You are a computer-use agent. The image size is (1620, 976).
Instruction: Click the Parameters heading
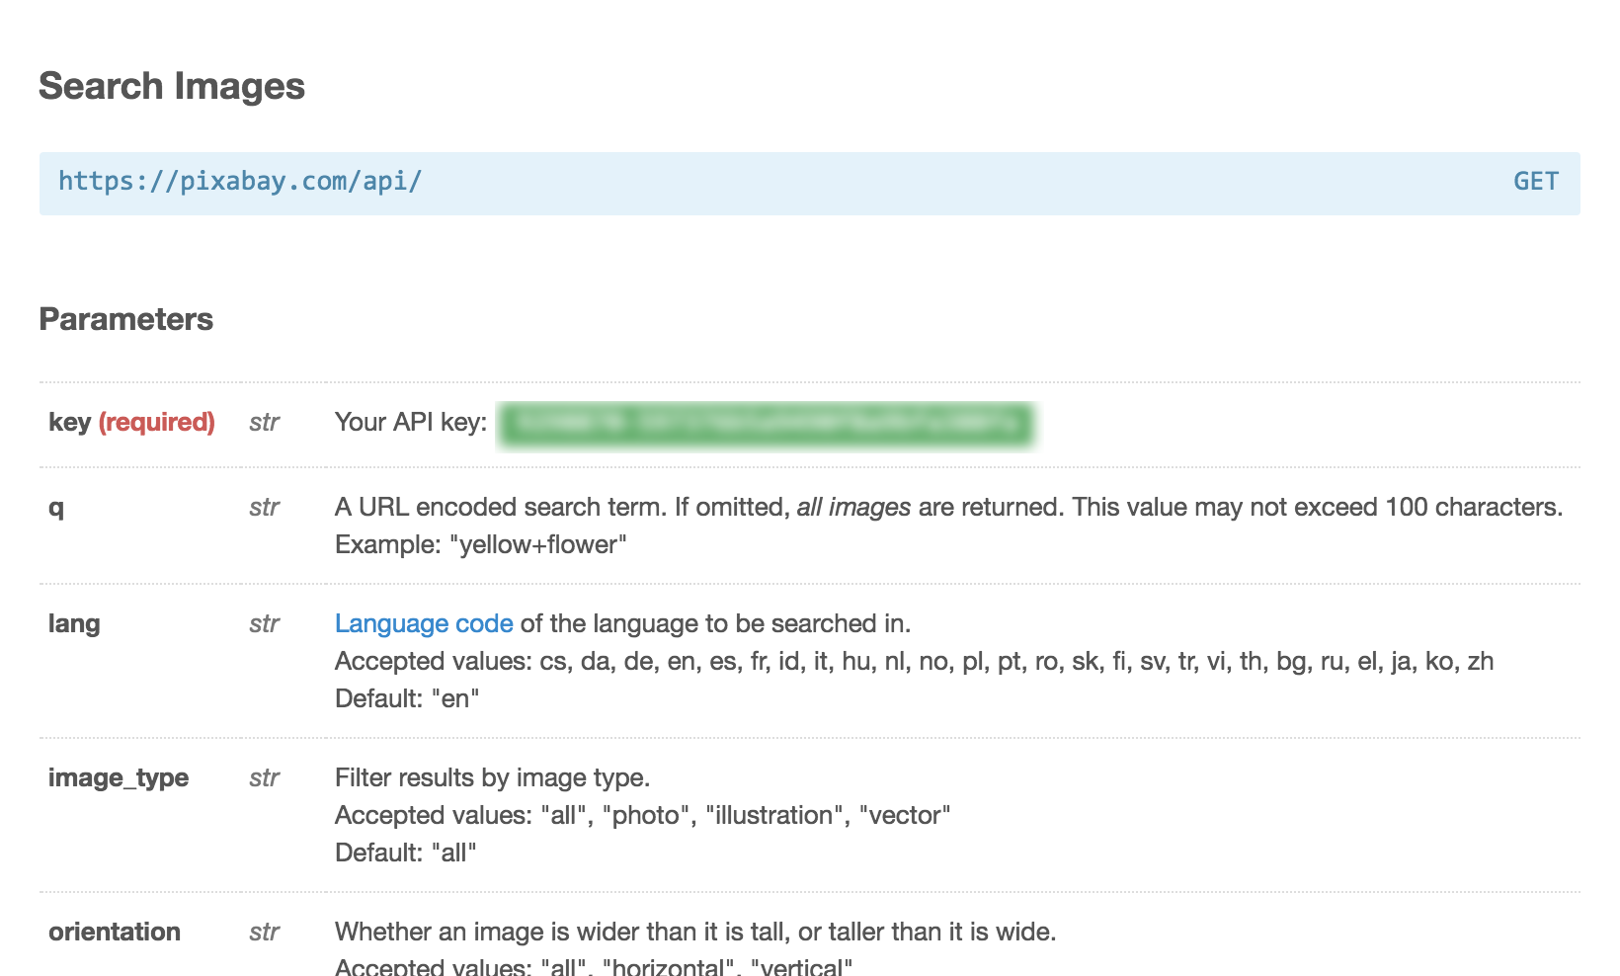(x=125, y=319)
